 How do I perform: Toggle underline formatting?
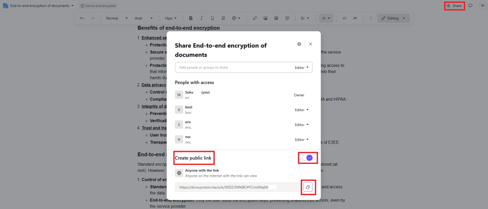pyautogui.click(x=212, y=19)
